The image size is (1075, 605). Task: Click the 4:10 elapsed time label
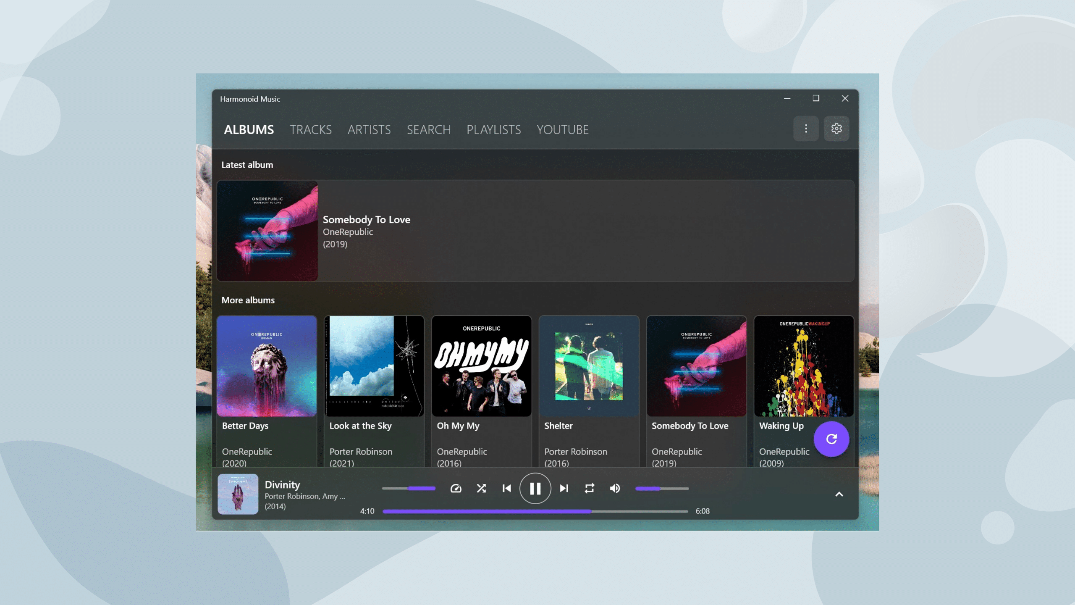point(367,511)
